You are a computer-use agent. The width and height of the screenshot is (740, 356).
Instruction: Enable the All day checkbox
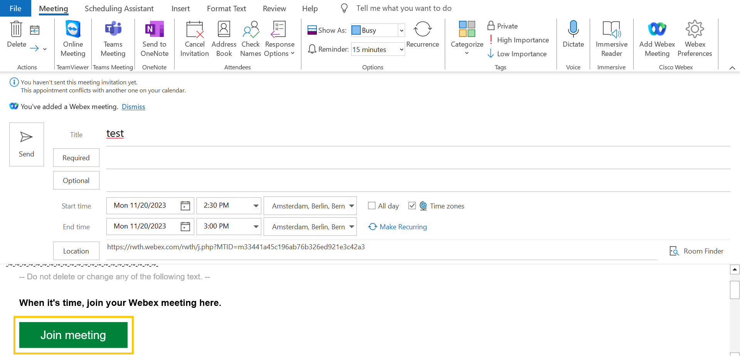click(x=372, y=206)
